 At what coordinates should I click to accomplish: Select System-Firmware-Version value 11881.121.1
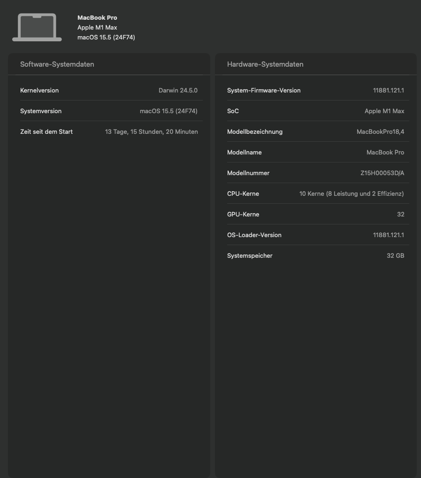pos(389,91)
